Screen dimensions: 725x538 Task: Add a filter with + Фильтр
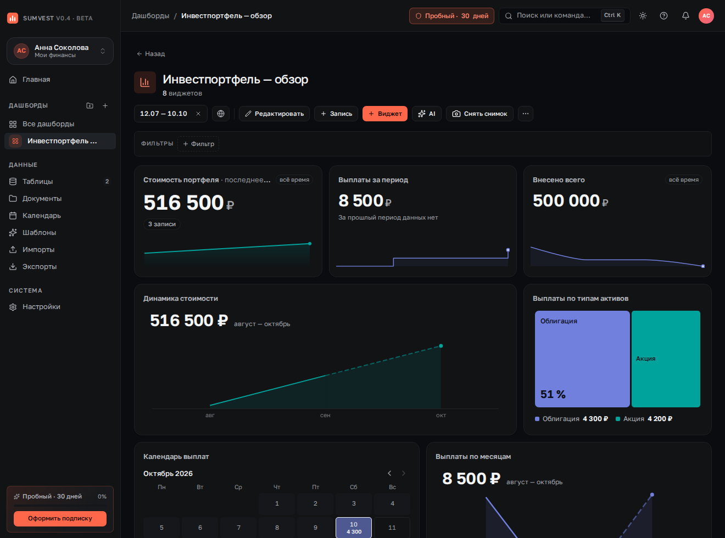(x=198, y=144)
